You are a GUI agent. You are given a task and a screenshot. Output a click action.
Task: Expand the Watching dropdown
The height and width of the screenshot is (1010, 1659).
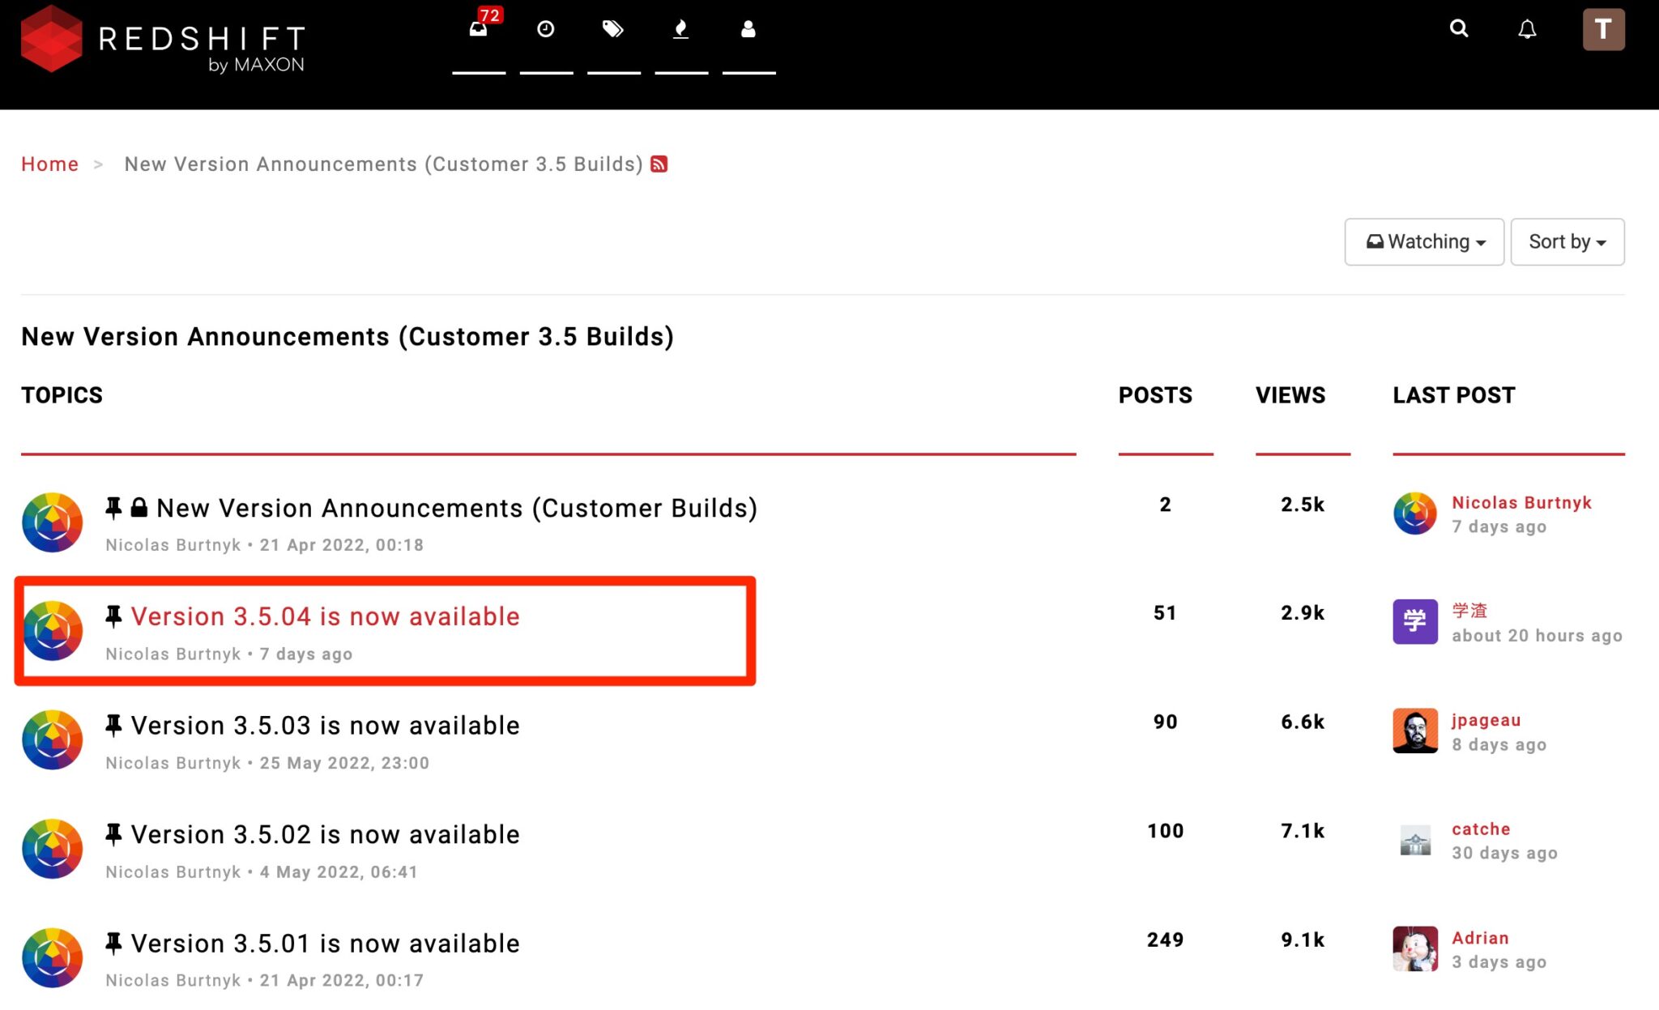tap(1424, 241)
